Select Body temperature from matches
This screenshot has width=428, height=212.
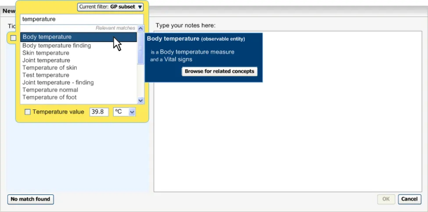[x=47, y=37]
